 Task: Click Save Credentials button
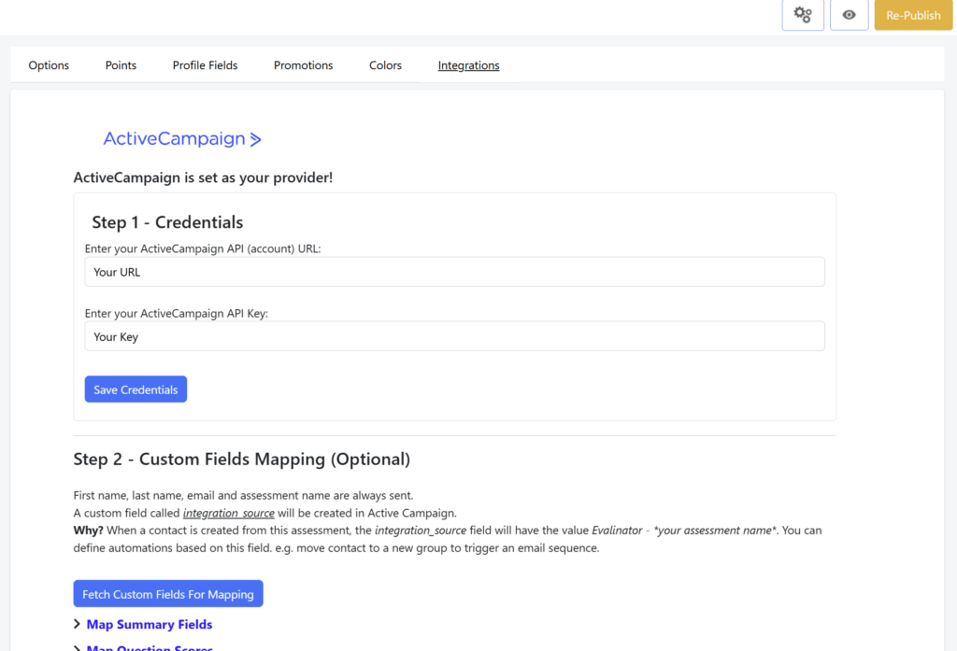coord(136,389)
